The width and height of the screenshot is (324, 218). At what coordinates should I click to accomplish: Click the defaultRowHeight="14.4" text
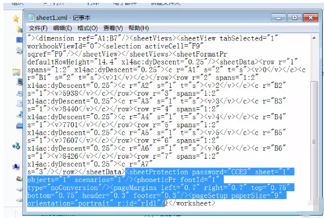pyautogui.click(x=72, y=62)
